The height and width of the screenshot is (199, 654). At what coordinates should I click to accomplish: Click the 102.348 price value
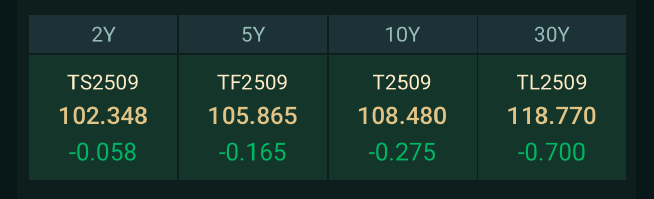pyautogui.click(x=103, y=116)
